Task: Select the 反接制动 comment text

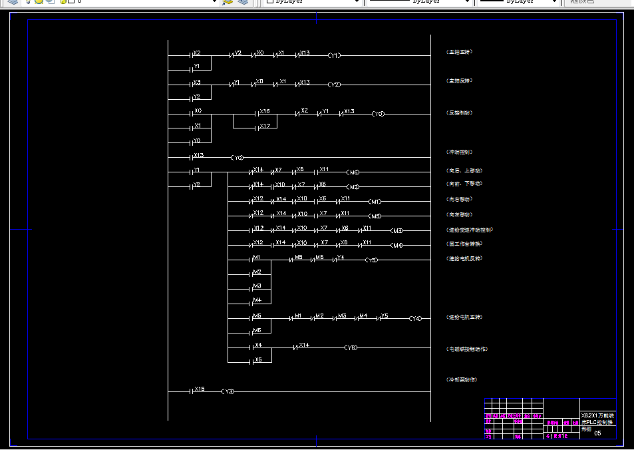Action: click(x=459, y=113)
